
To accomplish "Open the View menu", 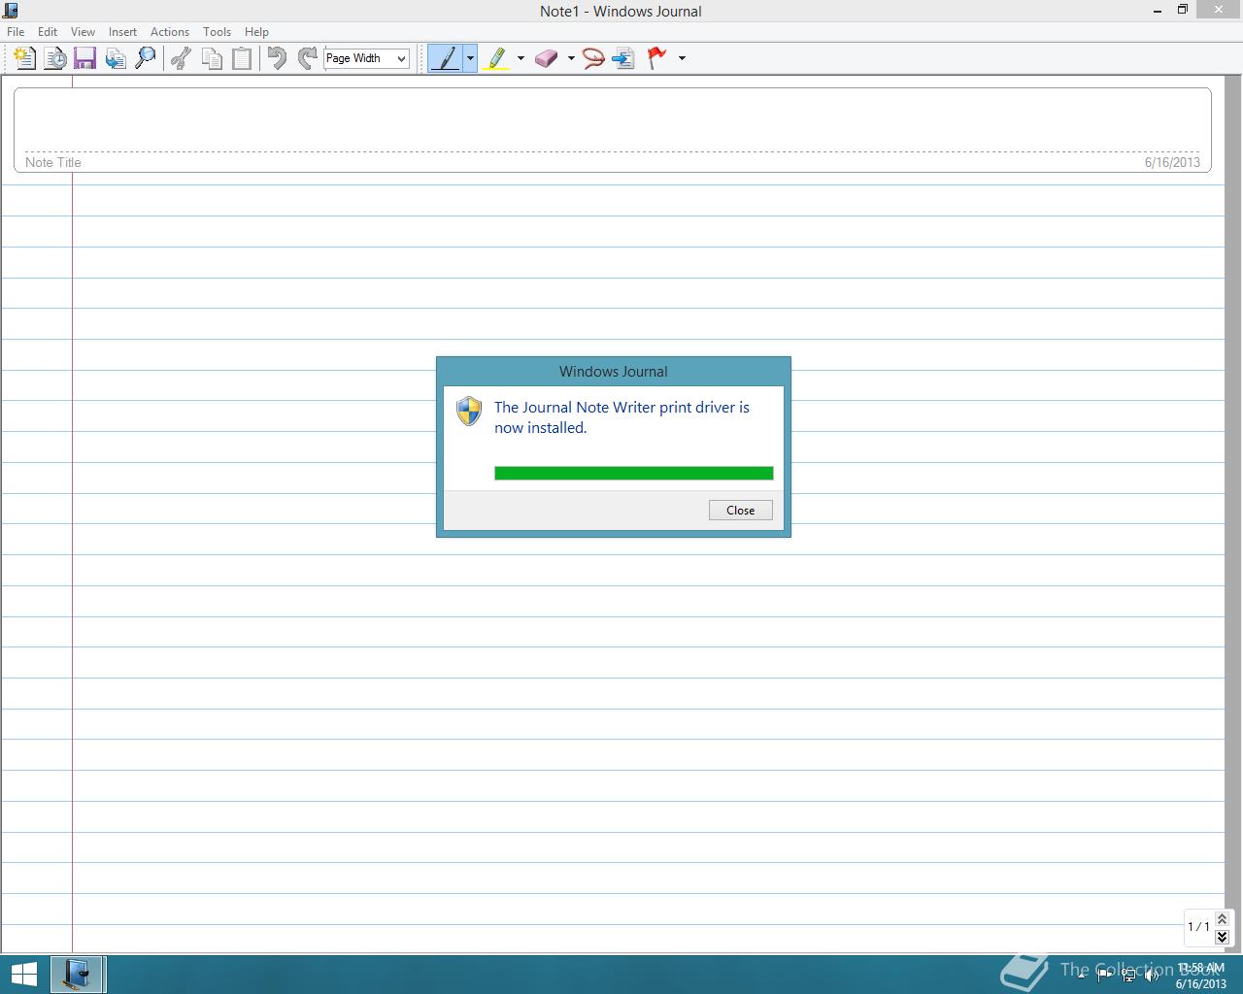I will pos(83,32).
